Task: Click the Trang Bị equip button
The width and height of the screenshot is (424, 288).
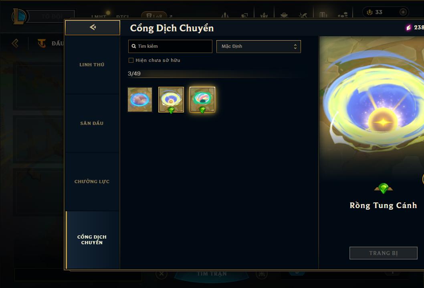Action: [x=383, y=253]
